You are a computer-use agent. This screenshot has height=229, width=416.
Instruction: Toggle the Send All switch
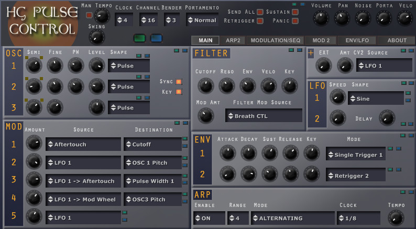click(260, 12)
